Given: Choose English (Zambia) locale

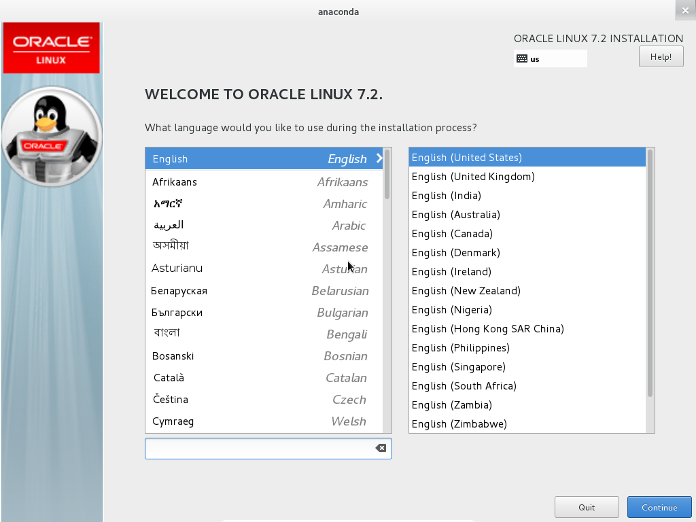Looking at the screenshot, I should click(527, 405).
